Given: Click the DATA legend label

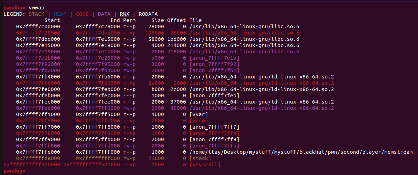Looking at the screenshot, I should [x=104, y=14].
